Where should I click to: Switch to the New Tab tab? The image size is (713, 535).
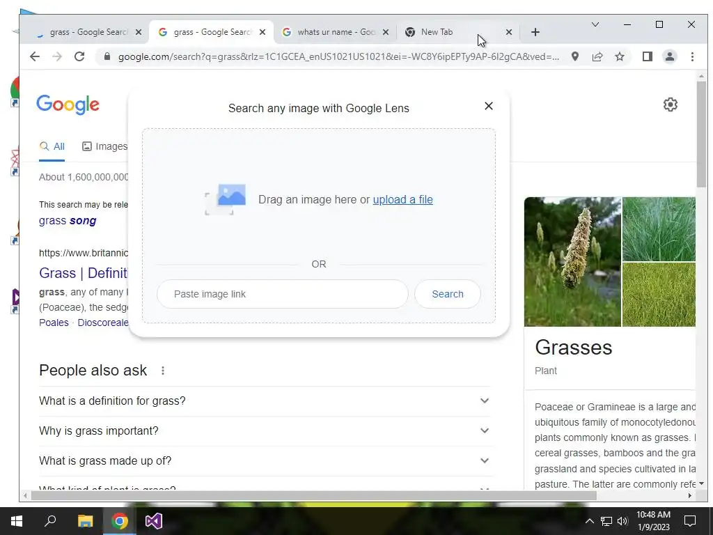point(450,32)
